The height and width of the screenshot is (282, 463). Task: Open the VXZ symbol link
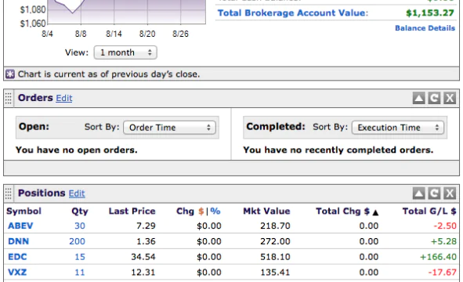tap(17, 272)
